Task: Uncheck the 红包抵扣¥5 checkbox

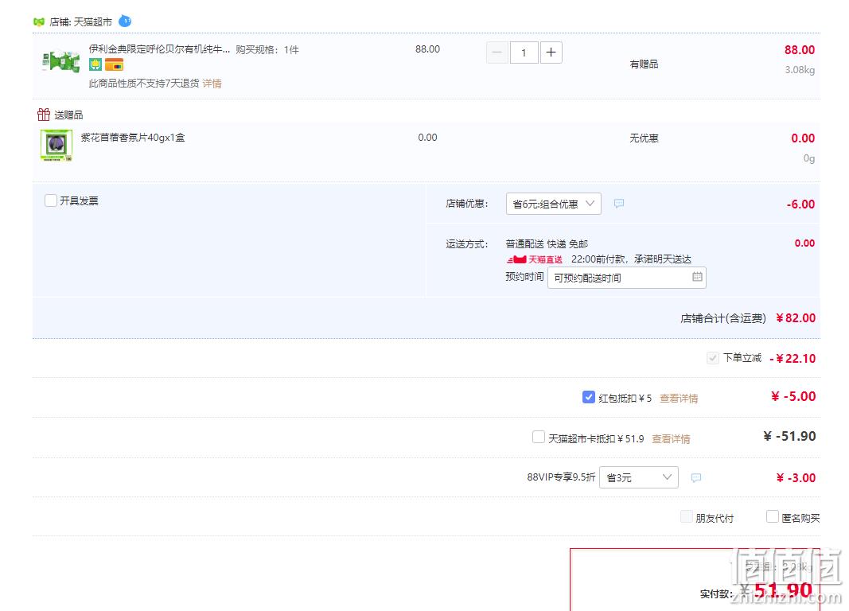Action: point(589,397)
